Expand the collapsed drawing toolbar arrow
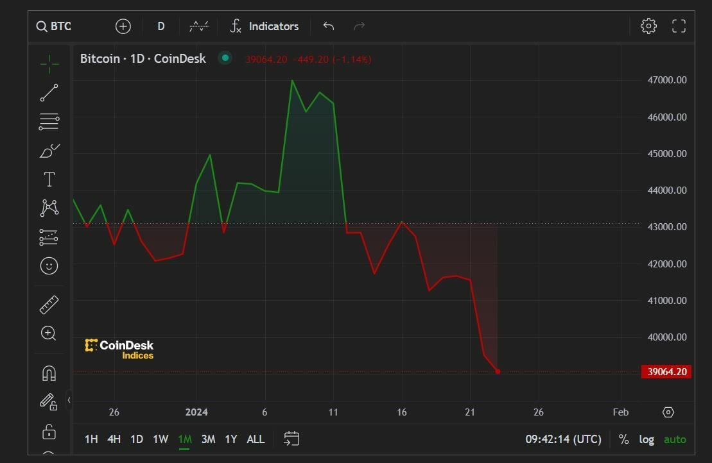Viewport: 712px width, 463px height. coord(69,400)
